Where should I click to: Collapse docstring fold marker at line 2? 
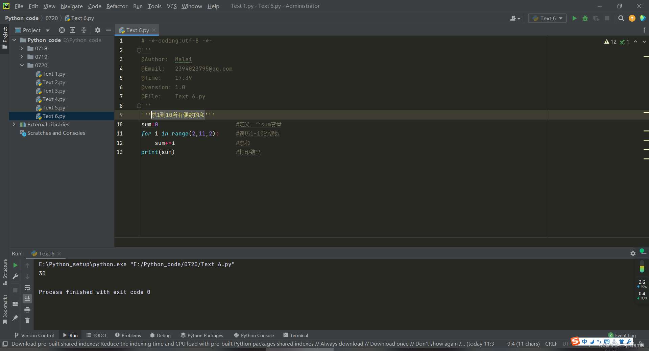point(139,50)
